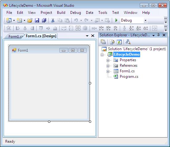Open Properties from Solution Explorer toolbar
The image size is (170, 147).
(103, 42)
